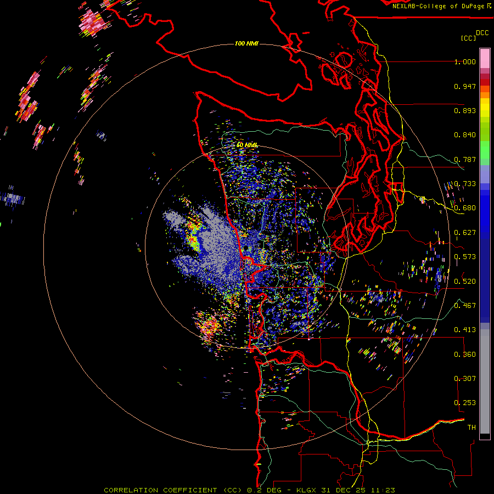Screen dimensions: 494x494
Task: Click the 0.360 scale value
Action: point(465,355)
